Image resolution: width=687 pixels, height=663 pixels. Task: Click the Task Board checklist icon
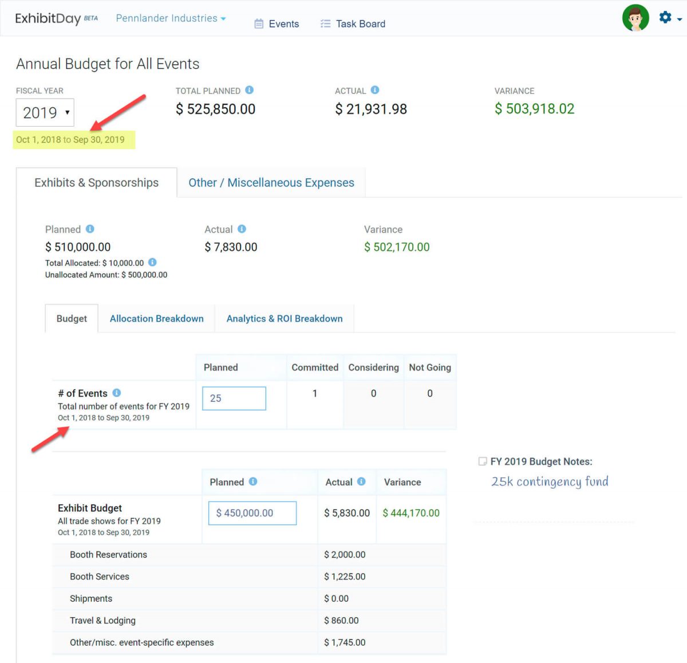[325, 23]
